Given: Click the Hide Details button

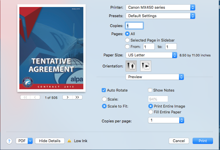Looking at the screenshot, I should point(50,141).
